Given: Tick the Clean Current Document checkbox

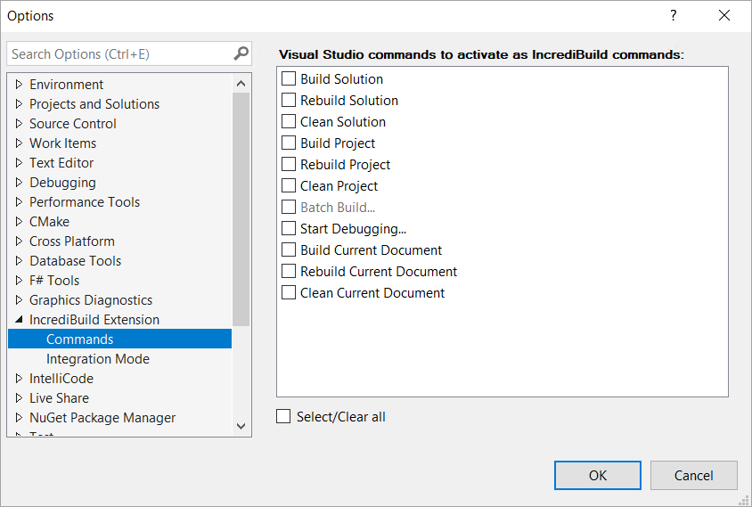Looking at the screenshot, I should tap(289, 293).
